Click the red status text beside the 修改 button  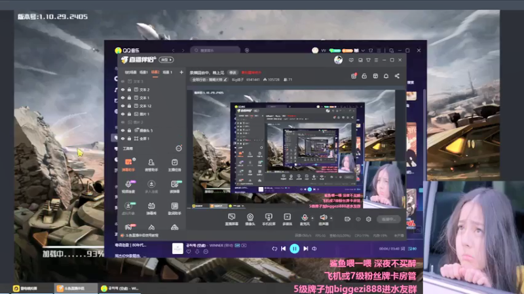(x=252, y=73)
